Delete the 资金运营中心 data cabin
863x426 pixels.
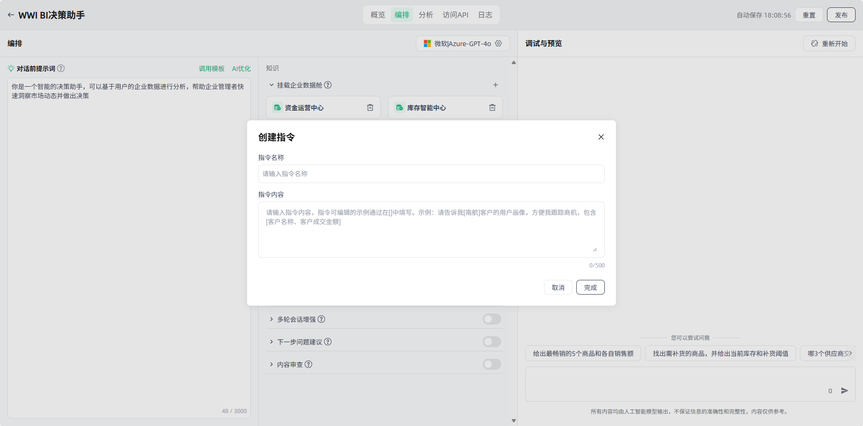(x=370, y=107)
